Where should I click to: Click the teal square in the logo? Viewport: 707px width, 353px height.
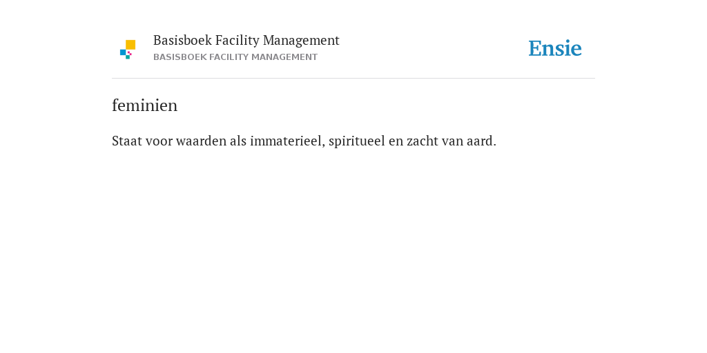click(x=128, y=57)
